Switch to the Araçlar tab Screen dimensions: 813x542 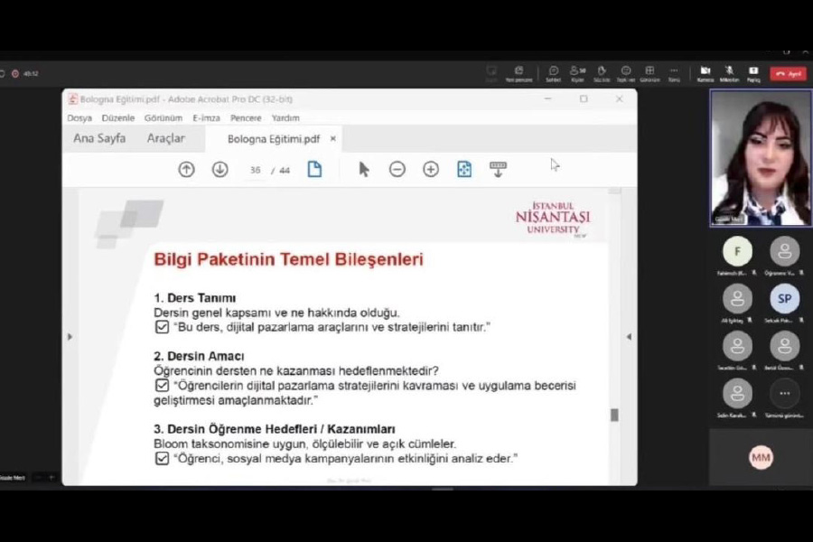point(166,138)
